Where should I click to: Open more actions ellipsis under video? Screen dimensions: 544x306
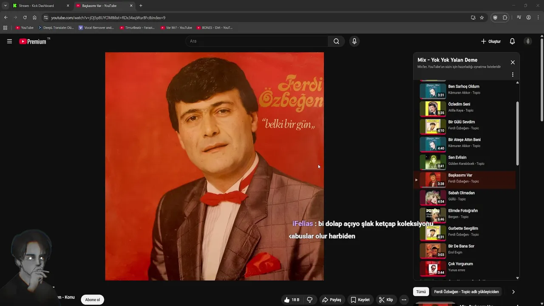point(404,300)
